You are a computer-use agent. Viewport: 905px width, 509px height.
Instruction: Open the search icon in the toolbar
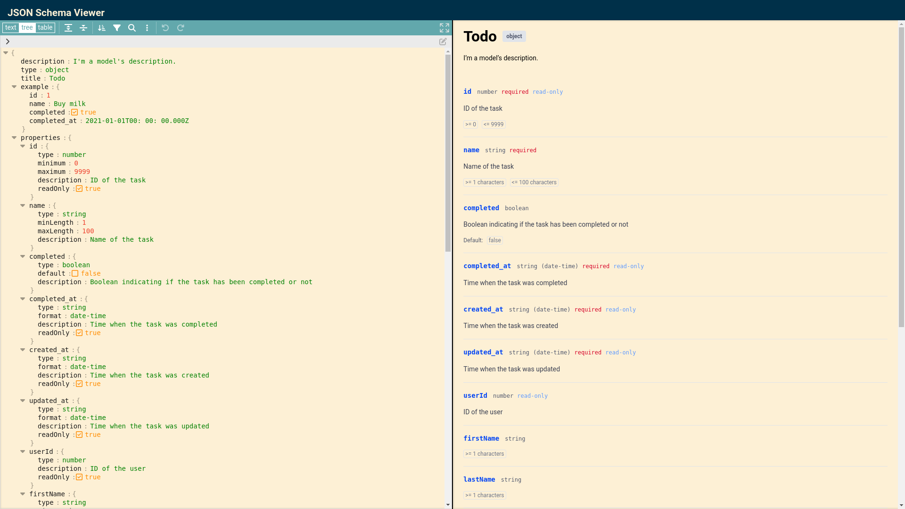(x=132, y=28)
